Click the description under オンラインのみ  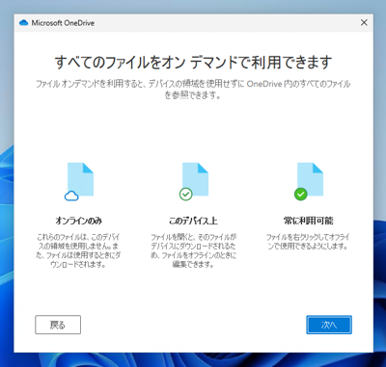78,251
